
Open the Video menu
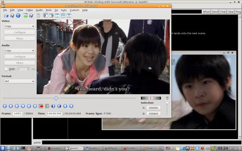tap(29, 10)
